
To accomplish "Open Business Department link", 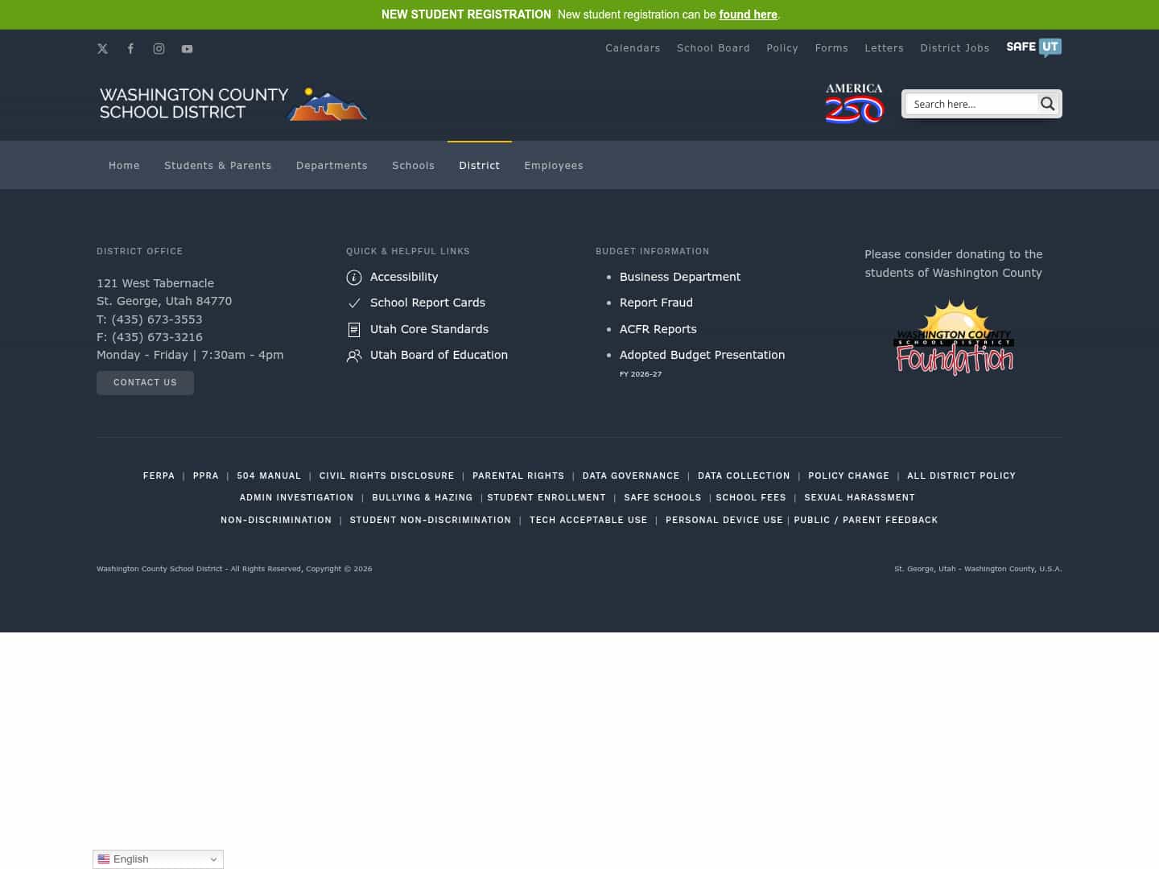I will 680,277.
